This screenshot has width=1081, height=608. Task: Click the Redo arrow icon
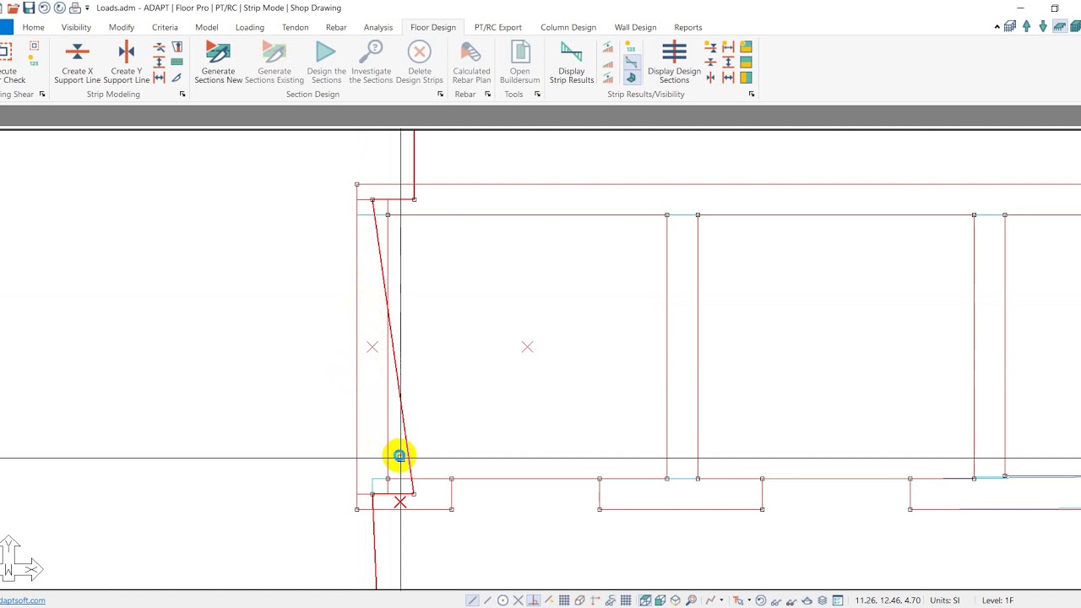(59, 8)
